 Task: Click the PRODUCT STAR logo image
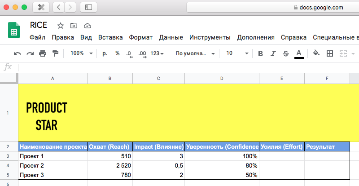click(x=47, y=116)
